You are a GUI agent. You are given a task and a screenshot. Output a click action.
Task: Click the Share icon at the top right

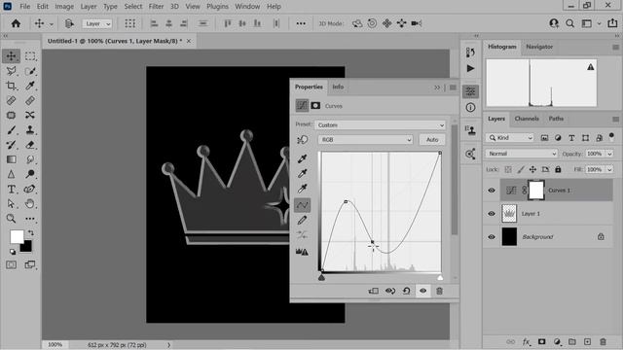tap(612, 23)
